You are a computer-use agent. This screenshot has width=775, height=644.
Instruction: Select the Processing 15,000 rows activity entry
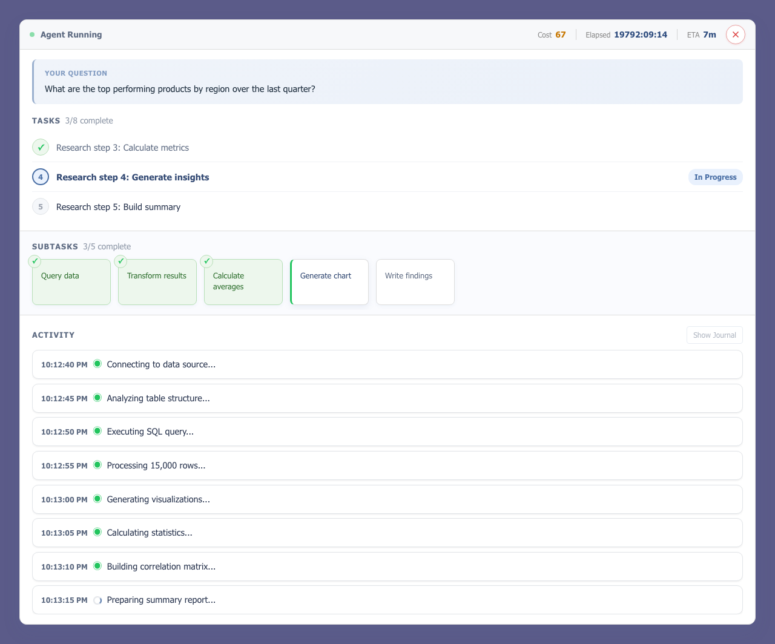tap(387, 465)
